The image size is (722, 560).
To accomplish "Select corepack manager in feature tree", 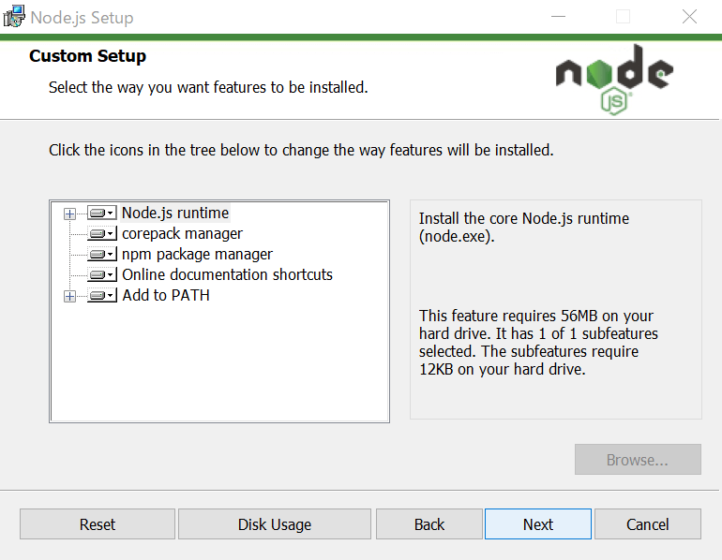I will coord(182,234).
